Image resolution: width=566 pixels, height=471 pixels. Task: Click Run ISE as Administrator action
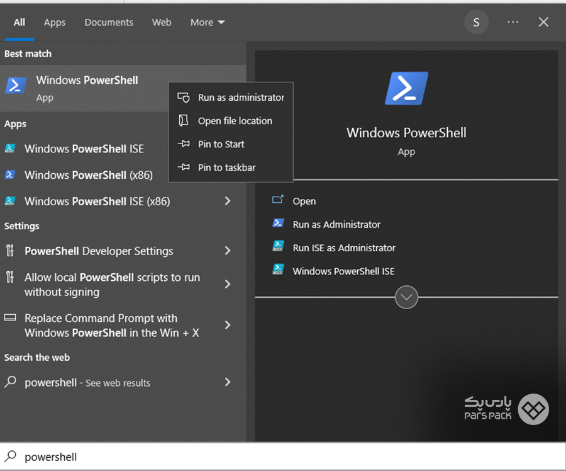tap(344, 247)
